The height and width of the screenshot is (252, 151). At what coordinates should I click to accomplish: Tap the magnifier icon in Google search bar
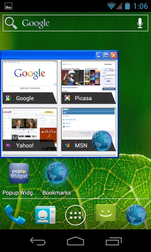pos(11,23)
